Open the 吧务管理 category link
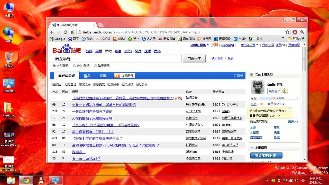 coord(70,84)
